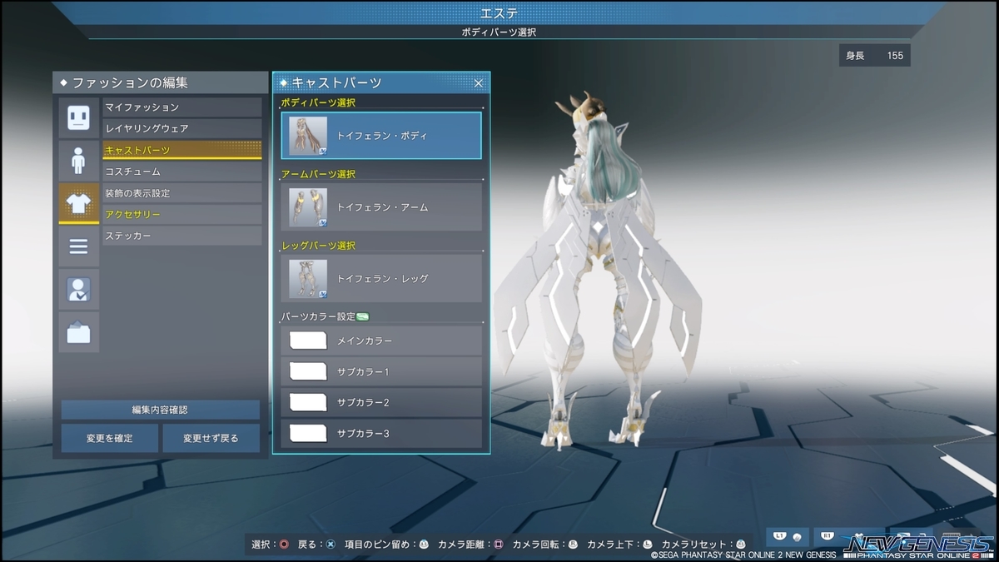Screen dimensions: 999x562
Task: Click the ファッションの編集 panel title
Action: click(x=130, y=82)
